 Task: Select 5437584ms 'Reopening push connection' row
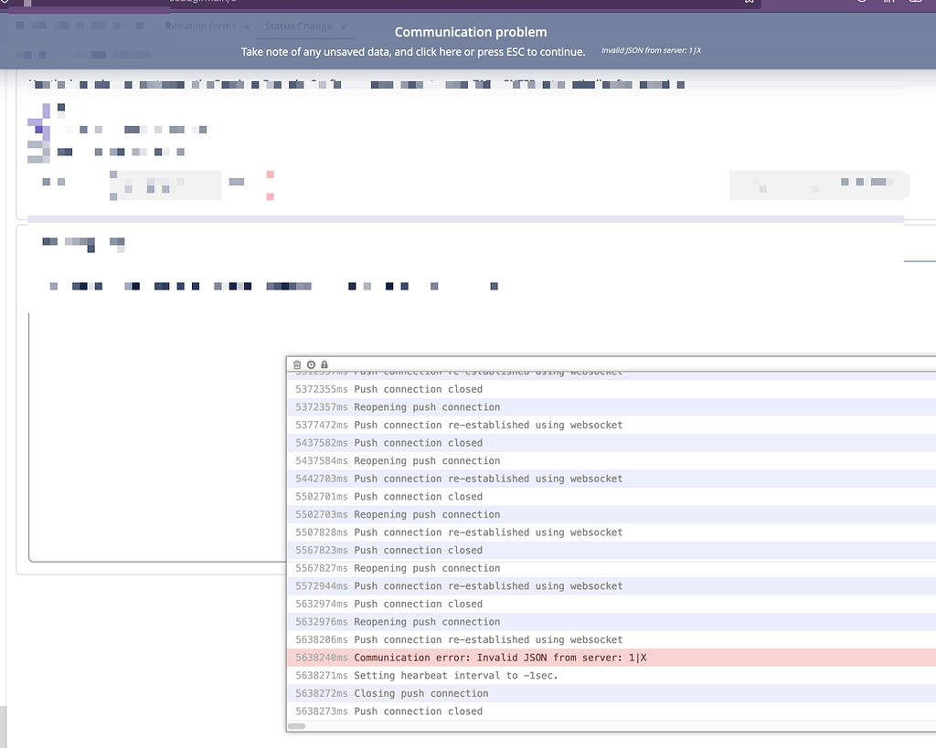(x=612, y=460)
